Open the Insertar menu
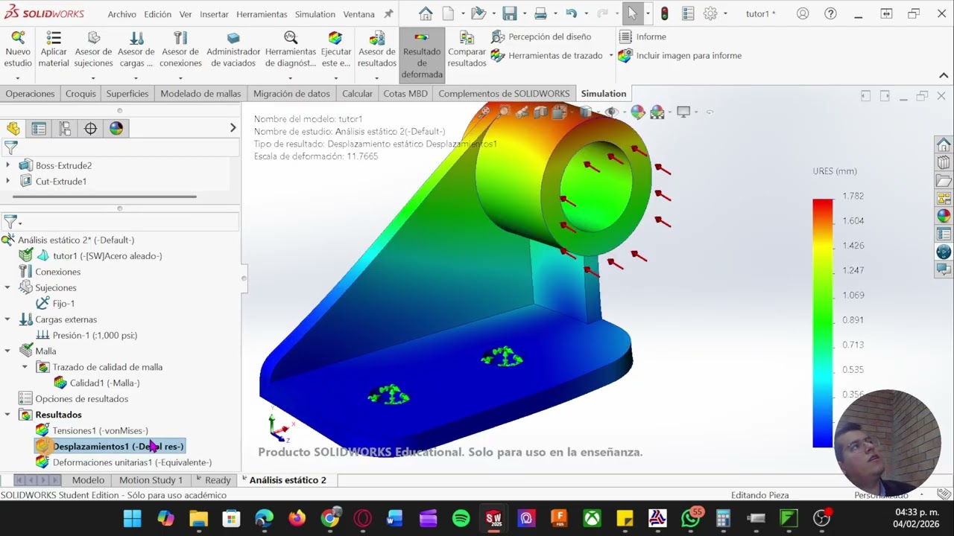954x536 pixels. pyautogui.click(x=215, y=14)
